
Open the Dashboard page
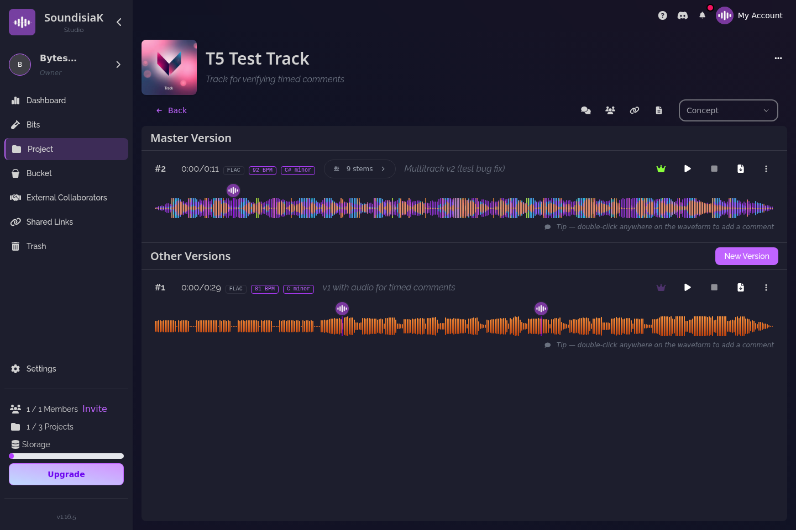click(x=66, y=100)
